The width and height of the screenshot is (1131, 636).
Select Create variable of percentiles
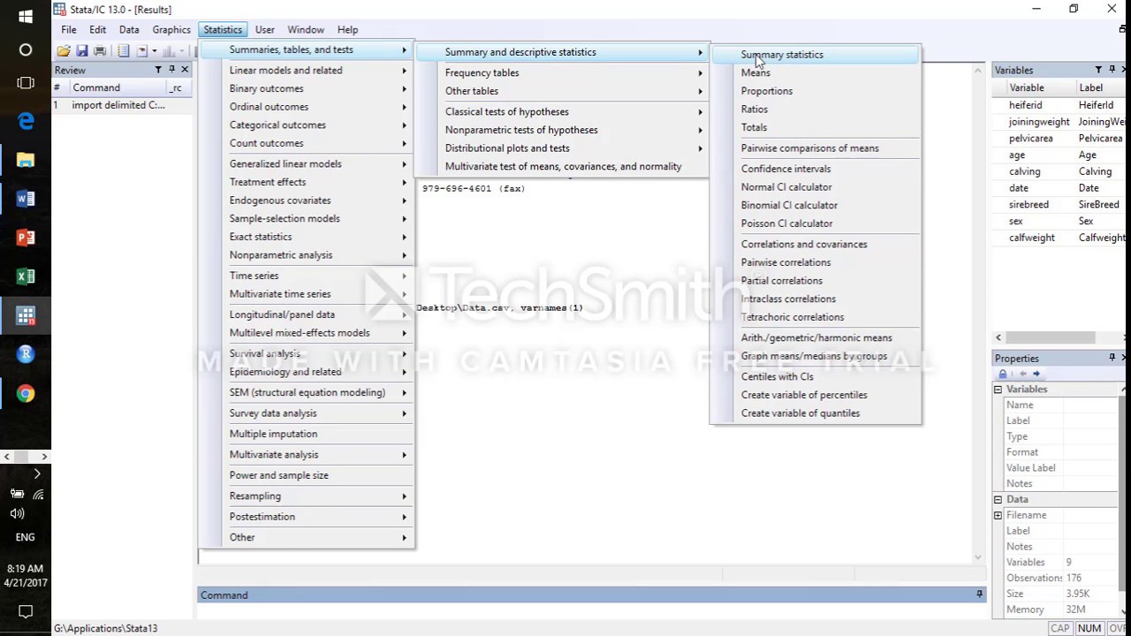(x=815, y=395)
